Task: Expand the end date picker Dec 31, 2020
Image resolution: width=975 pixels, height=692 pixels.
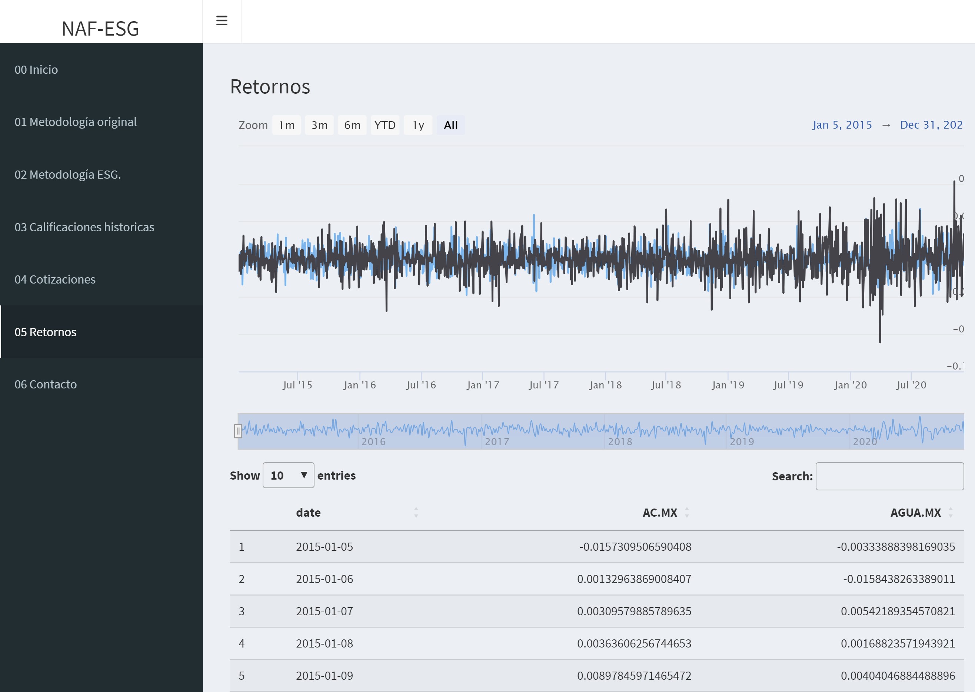Action: click(x=932, y=125)
